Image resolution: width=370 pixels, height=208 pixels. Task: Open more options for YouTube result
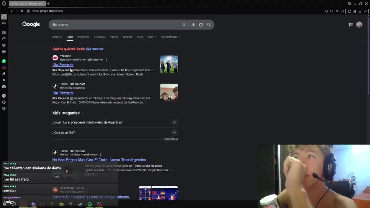[x=106, y=60]
